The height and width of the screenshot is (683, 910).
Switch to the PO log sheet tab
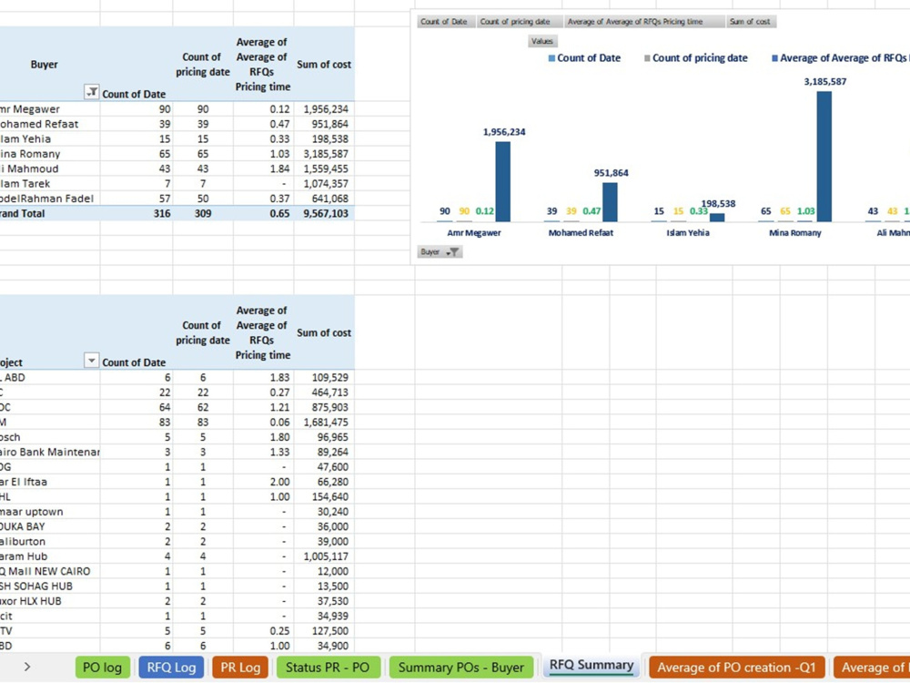tap(102, 668)
